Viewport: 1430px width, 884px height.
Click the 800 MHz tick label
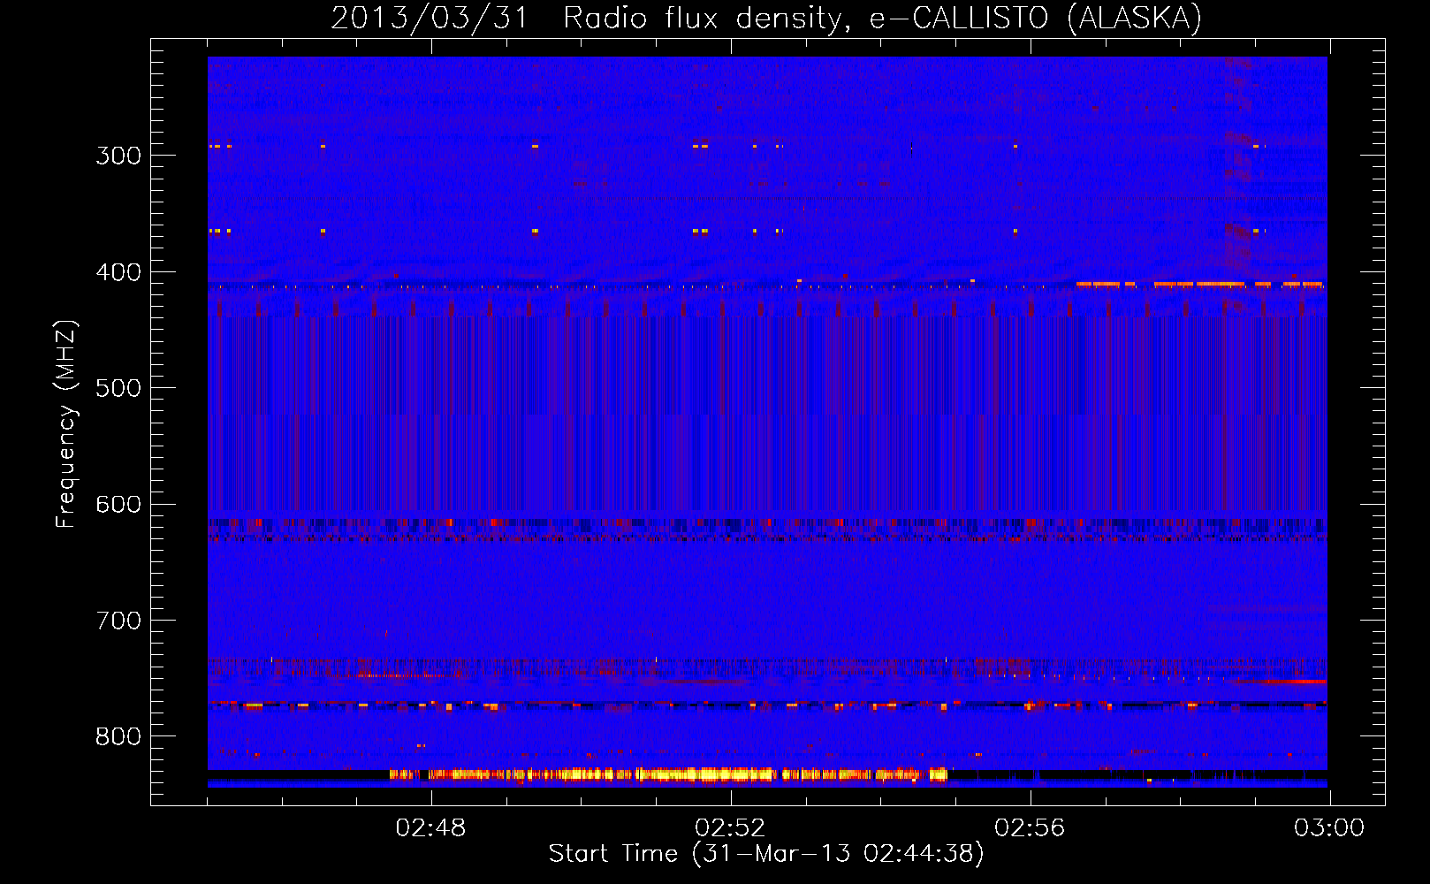click(118, 737)
